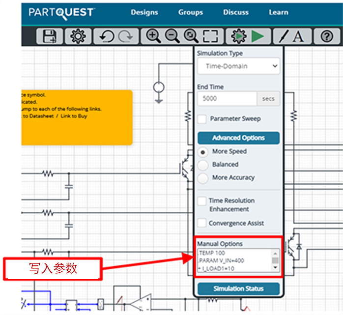Image resolution: width=343 pixels, height=315 pixels.
Task: Choose the More Accuracy radio option
Action: click(202, 178)
